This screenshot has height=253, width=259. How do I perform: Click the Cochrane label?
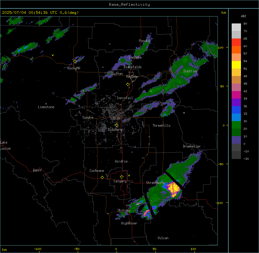tap(97, 171)
